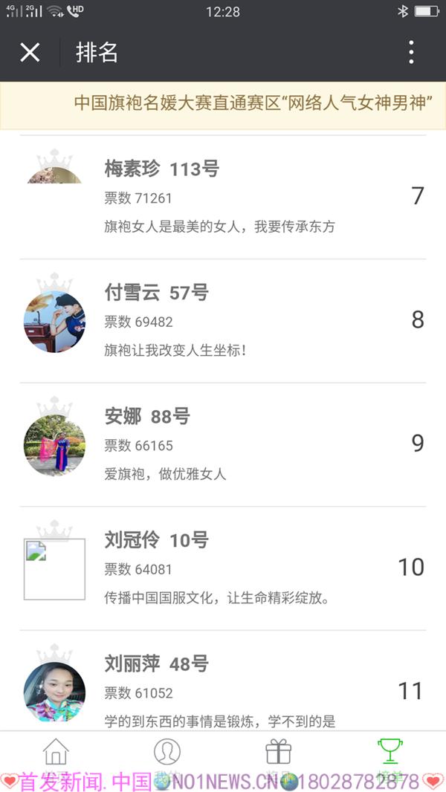Open contestant 刘冠伶 10号 entry
The height and width of the screenshot is (792, 446).
[x=223, y=568]
